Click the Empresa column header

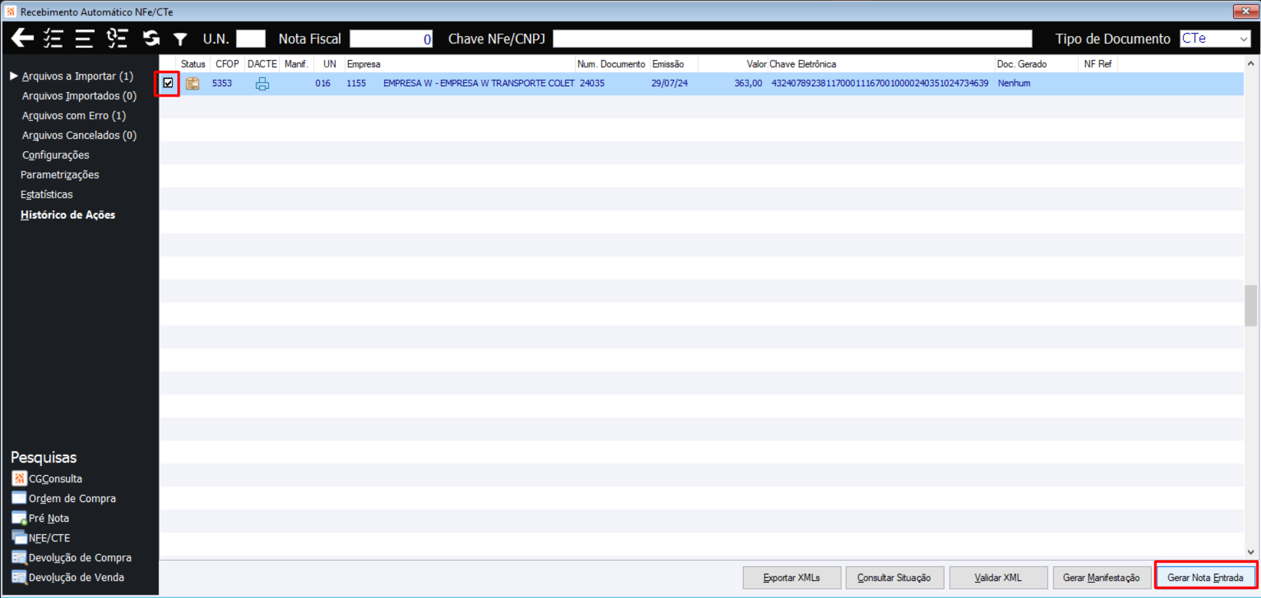click(x=459, y=64)
